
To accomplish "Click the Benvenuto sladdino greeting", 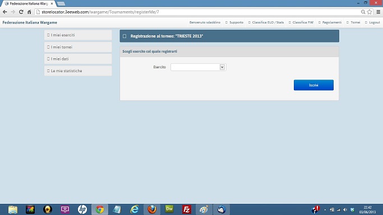I will pos(205,22).
